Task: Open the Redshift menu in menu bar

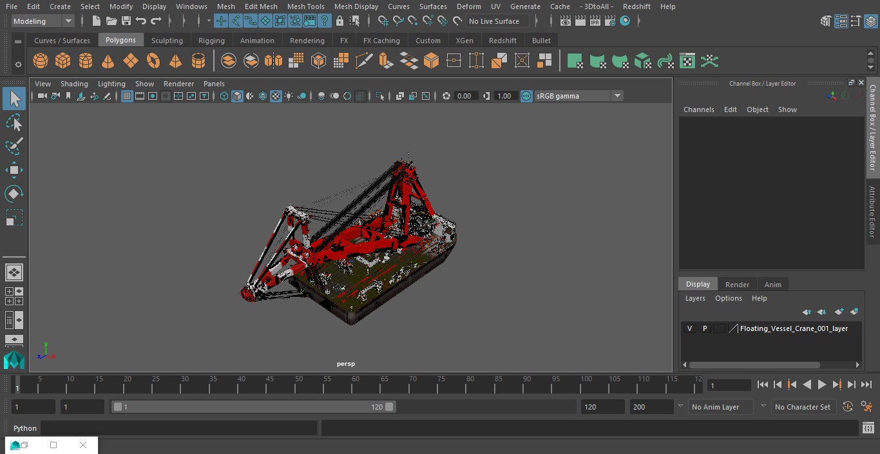Action: pos(636,6)
